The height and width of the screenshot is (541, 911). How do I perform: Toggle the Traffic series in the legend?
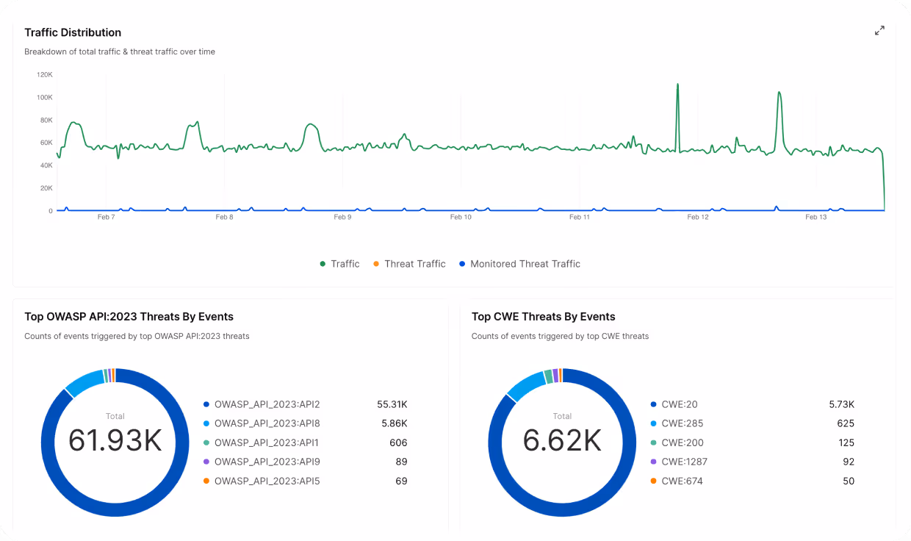[340, 264]
